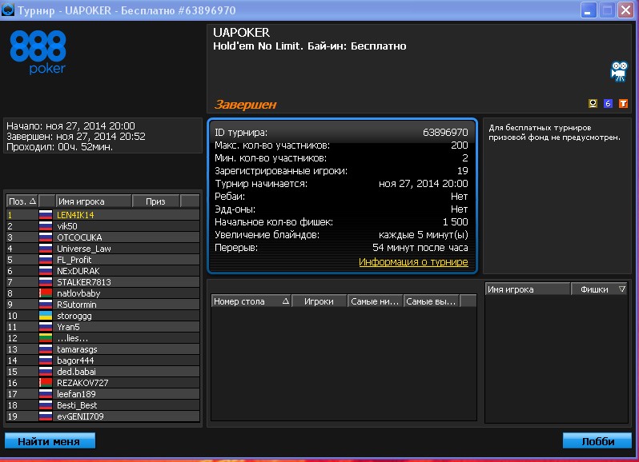
Task: Sort the chips list by Фишки header
Action: (599, 289)
